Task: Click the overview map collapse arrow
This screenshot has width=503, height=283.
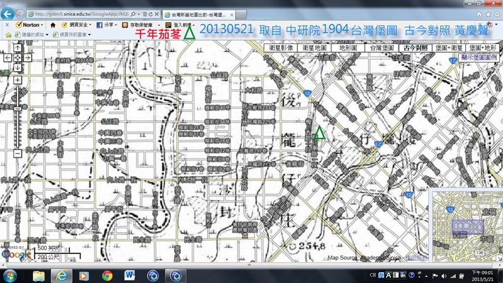Action: pos(500,258)
